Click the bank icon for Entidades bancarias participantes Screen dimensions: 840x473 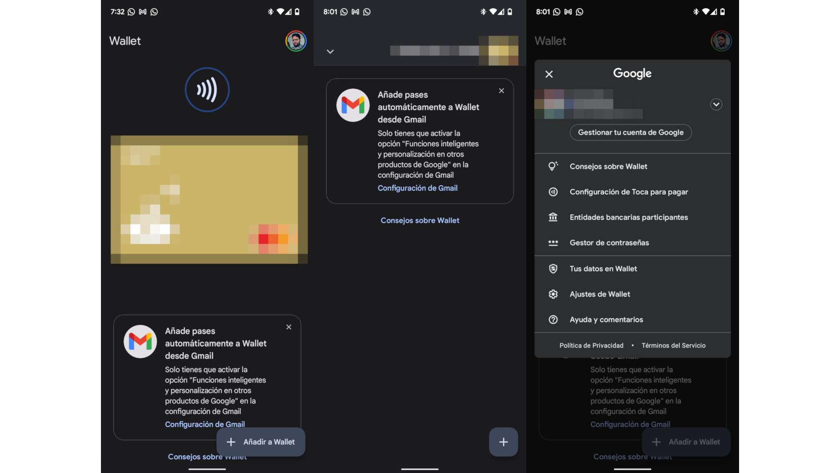(553, 217)
